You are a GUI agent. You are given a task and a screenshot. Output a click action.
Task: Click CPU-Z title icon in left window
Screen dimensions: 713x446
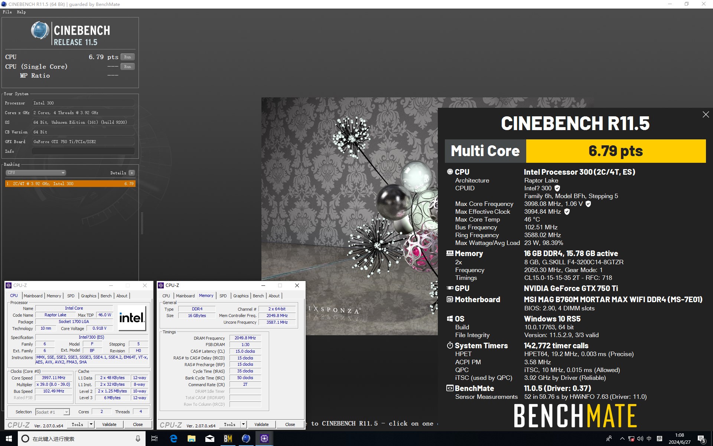point(9,285)
